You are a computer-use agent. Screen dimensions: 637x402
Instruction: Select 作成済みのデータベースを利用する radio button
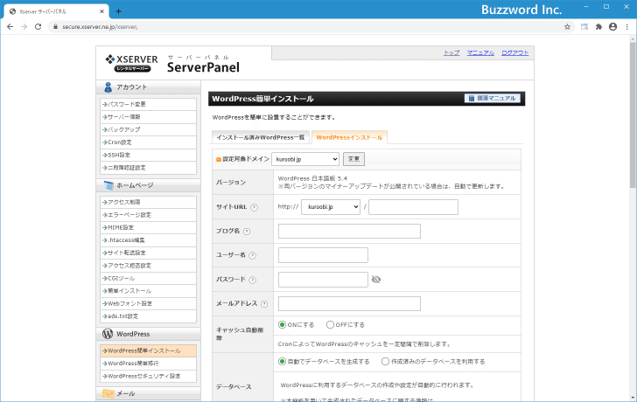[x=385, y=361]
